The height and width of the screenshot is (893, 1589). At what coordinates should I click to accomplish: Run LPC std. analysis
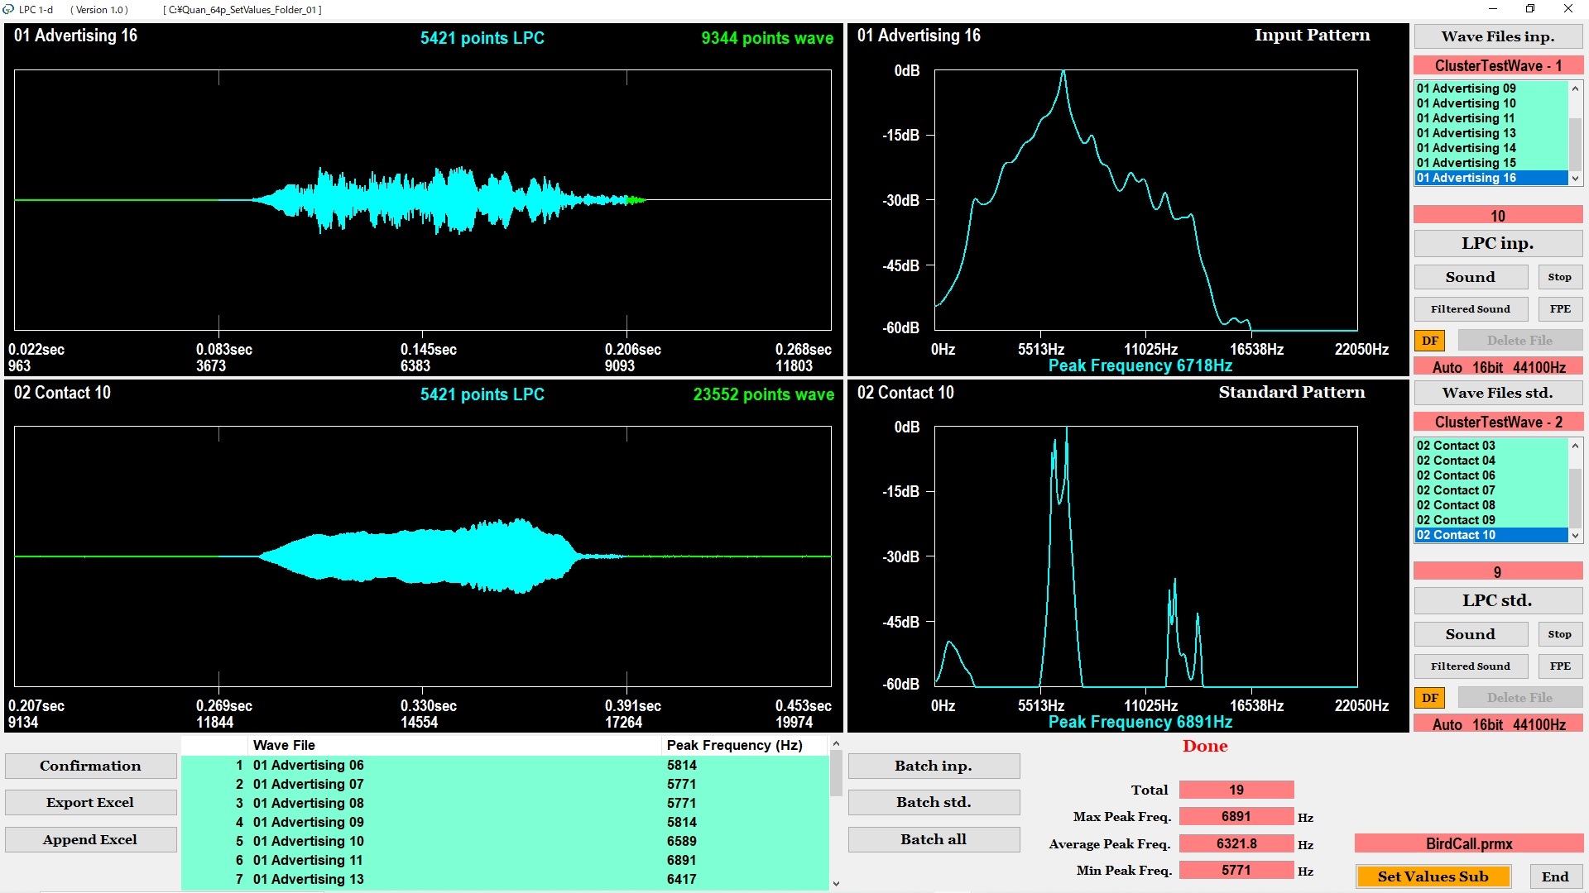pyautogui.click(x=1497, y=600)
